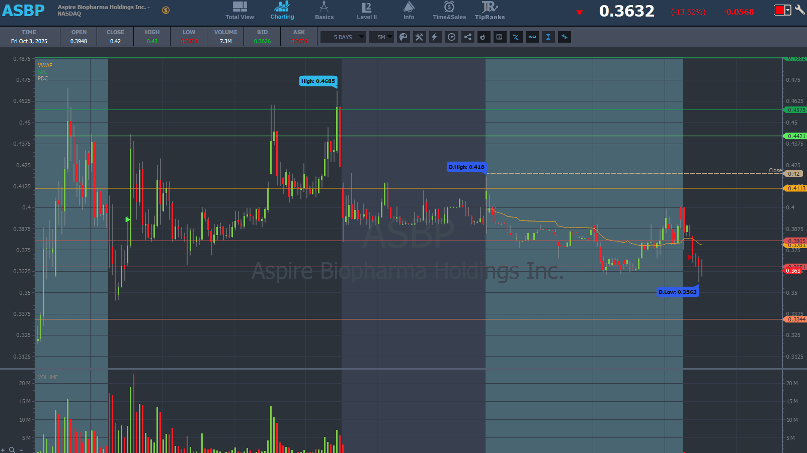The height and width of the screenshot is (453, 807).
Task: Open the chart tools (wrench and screwdriver)
Action: click(x=419, y=37)
